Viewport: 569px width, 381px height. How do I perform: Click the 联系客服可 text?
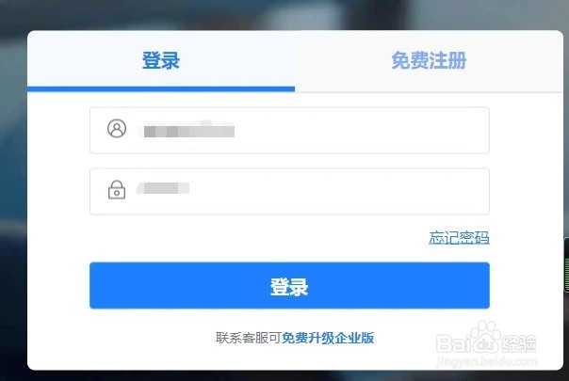tap(249, 338)
